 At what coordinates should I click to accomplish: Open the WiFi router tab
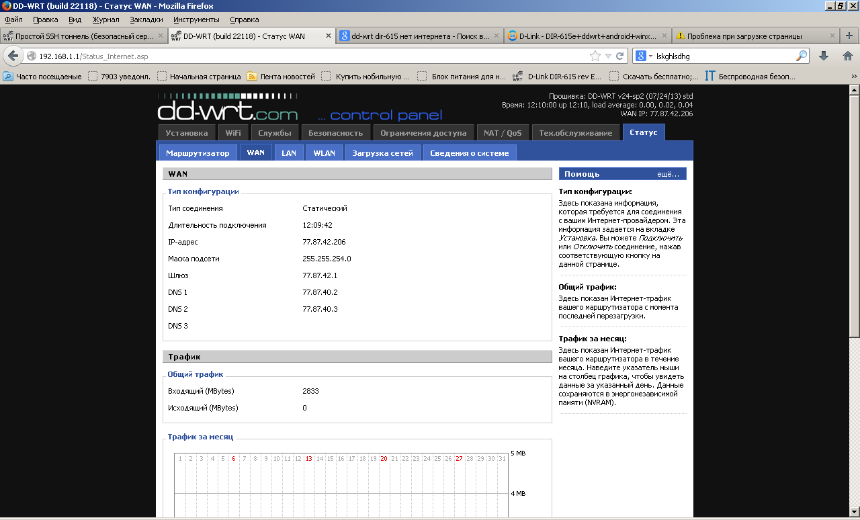pos(233,133)
